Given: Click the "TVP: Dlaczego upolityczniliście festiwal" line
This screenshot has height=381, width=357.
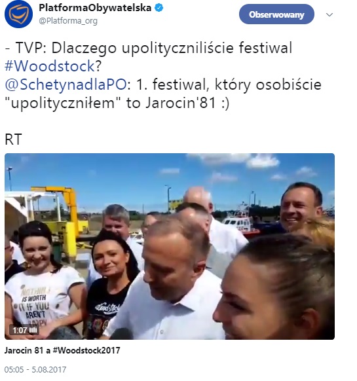Looking at the screenshot, I should pyautogui.click(x=154, y=48).
